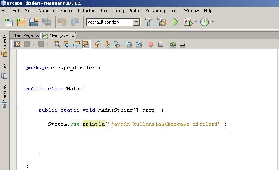
Task: Toggle Highlight Search in editor toolbar
Action: tap(86, 44)
